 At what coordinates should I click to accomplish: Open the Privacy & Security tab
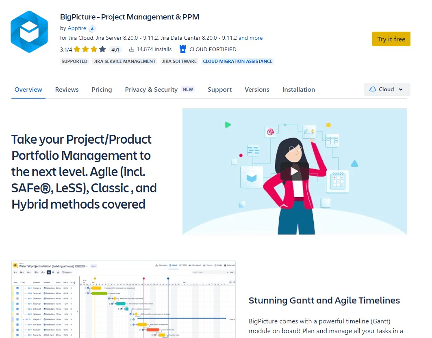(x=151, y=90)
